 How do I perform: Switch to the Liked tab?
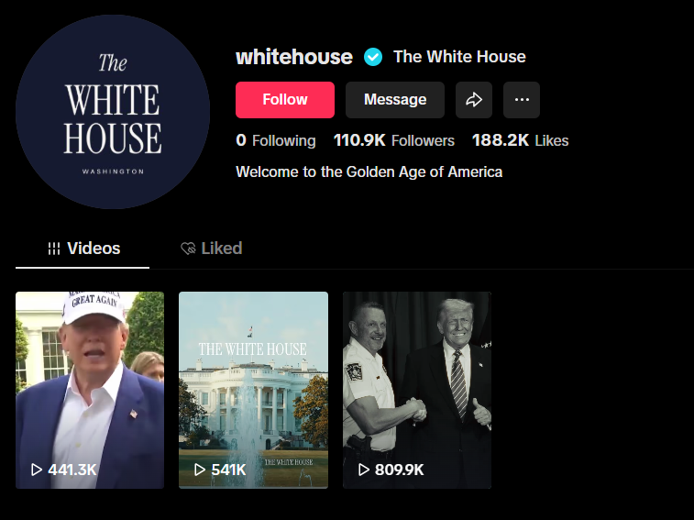tap(212, 249)
